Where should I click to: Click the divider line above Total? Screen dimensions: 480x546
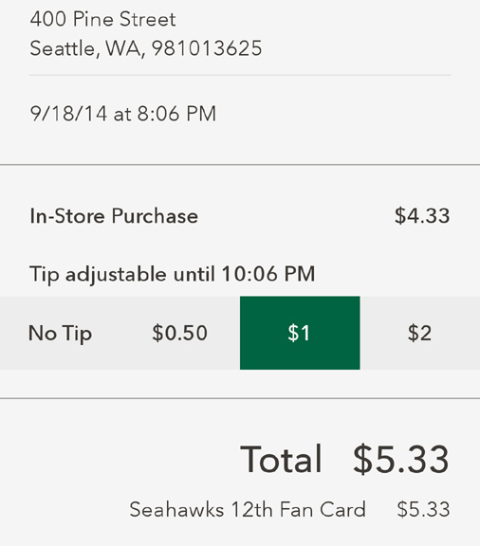(x=240, y=398)
